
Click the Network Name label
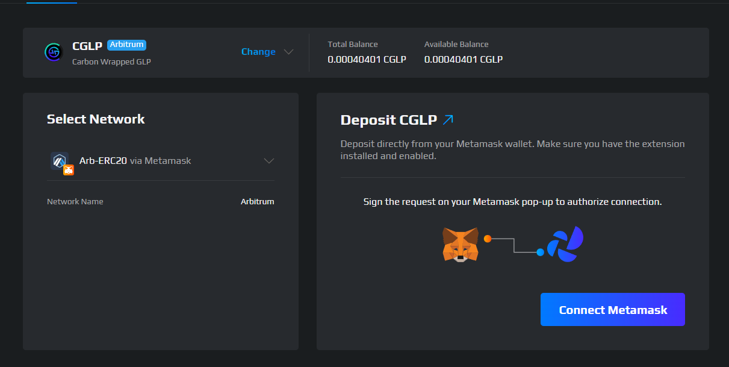tap(75, 201)
